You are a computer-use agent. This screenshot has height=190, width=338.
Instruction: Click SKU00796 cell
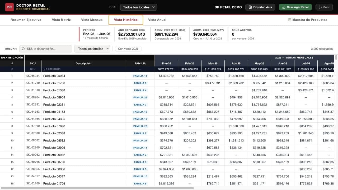click(x=33, y=162)
